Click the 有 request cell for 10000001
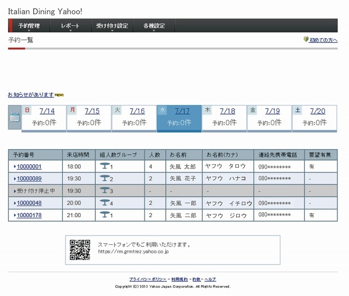This screenshot has width=349, height=296. coord(321,166)
